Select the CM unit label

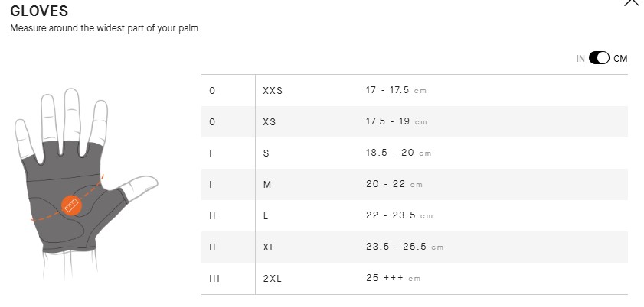pyautogui.click(x=620, y=59)
